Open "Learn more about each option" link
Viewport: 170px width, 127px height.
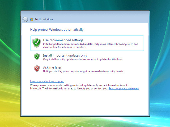[47, 81]
